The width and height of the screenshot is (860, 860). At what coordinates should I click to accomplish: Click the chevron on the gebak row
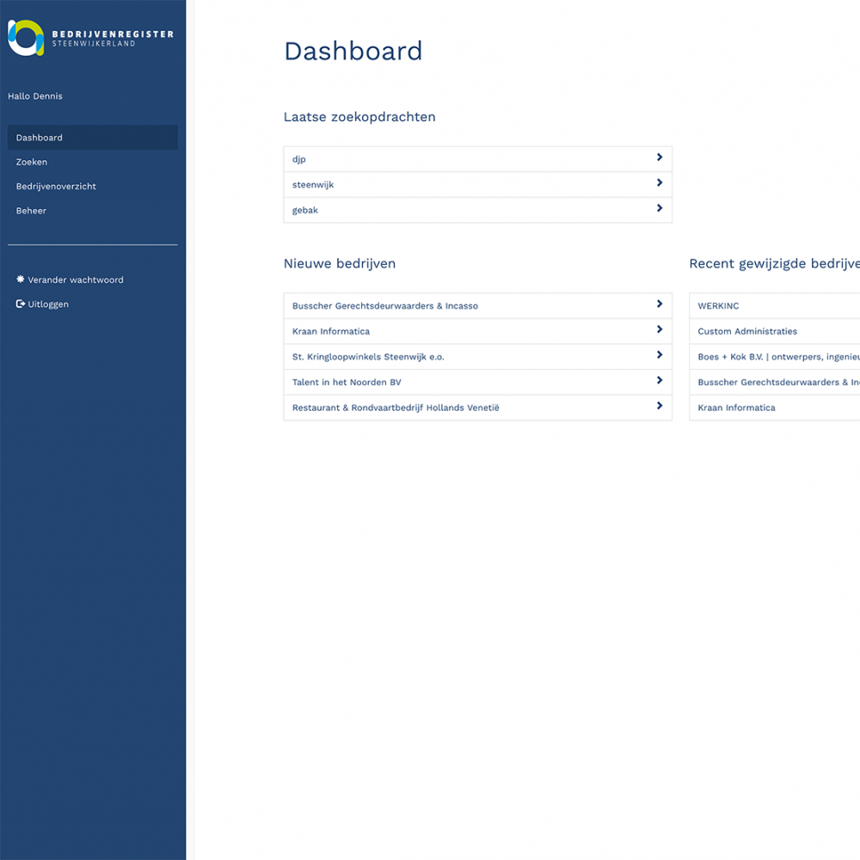pyautogui.click(x=660, y=208)
